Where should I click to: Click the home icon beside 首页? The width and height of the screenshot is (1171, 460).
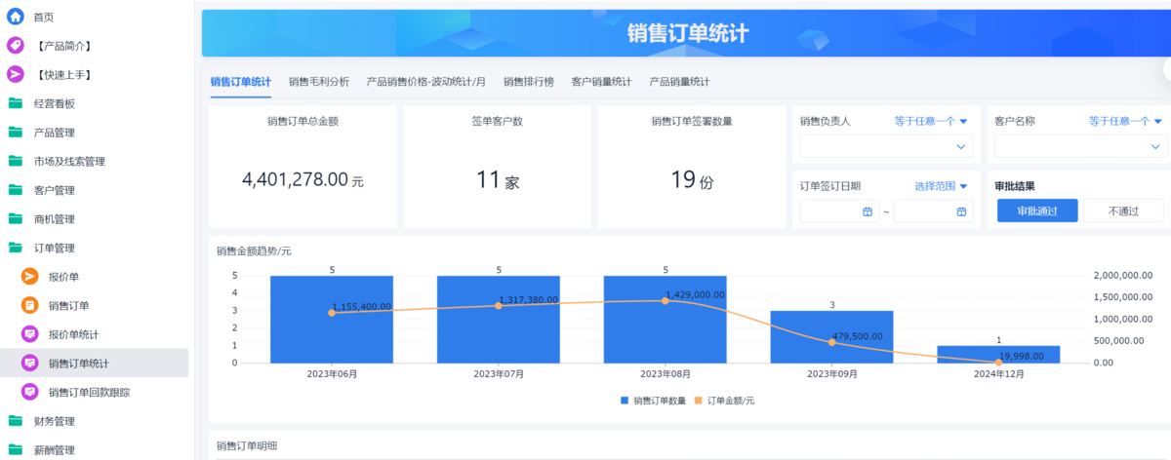[x=15, y=17]
